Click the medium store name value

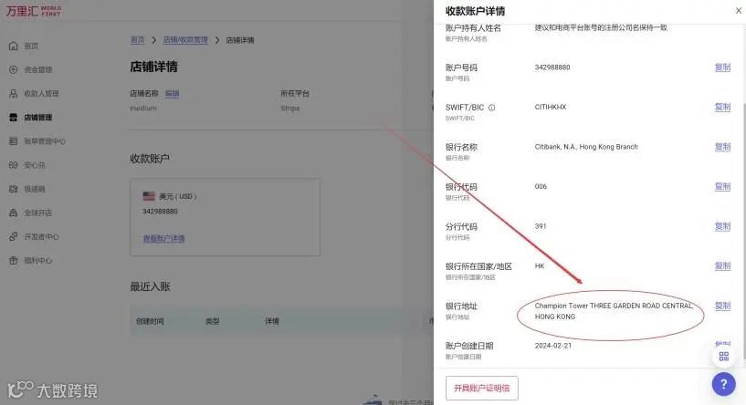click(x=142, y=108)
